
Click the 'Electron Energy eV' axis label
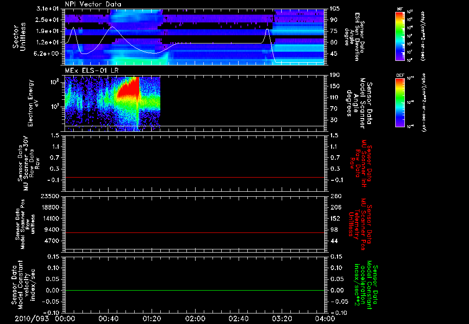pyautogui.click(x=33, y=103)
